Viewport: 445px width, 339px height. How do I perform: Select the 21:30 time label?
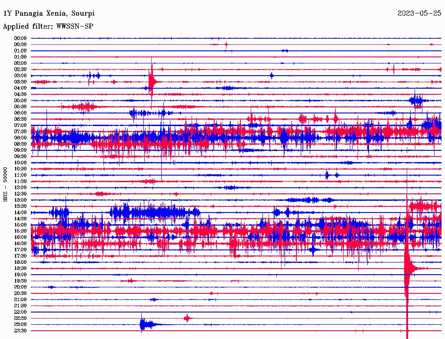(x=20, y=306)
